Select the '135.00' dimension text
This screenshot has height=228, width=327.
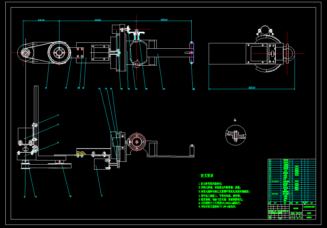41,20
